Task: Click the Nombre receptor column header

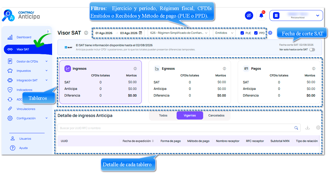Action: (228, 141)
